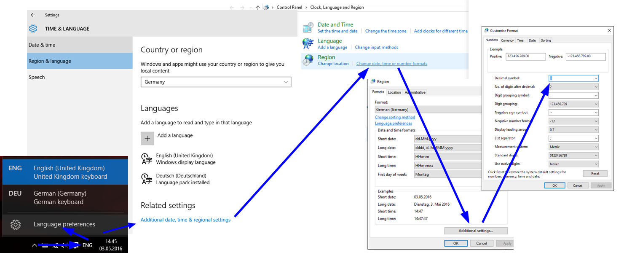Switch to the Administrative tab in Region
The image size is (632, 274).
coord(415,92)
